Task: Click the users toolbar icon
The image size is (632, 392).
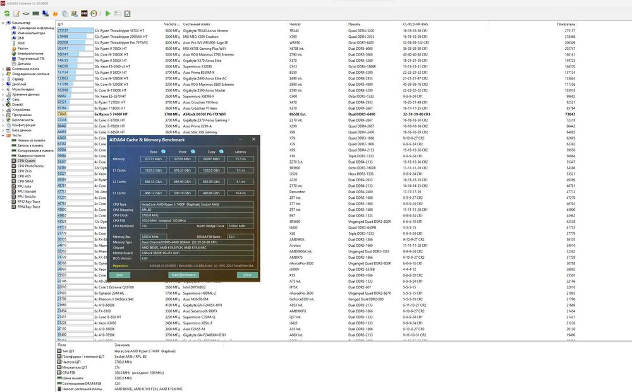Action: point(75,14)
